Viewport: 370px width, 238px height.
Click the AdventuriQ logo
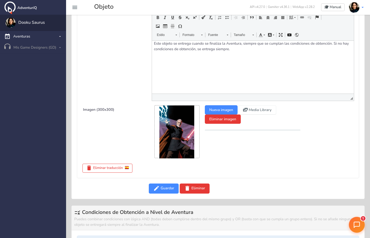point(21,7)
